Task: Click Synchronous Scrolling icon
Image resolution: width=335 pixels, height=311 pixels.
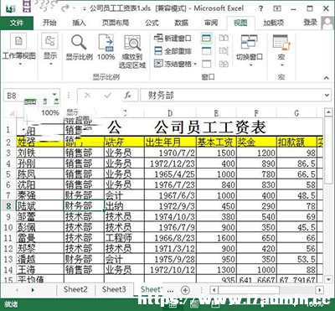Action: tap(224, 51)
